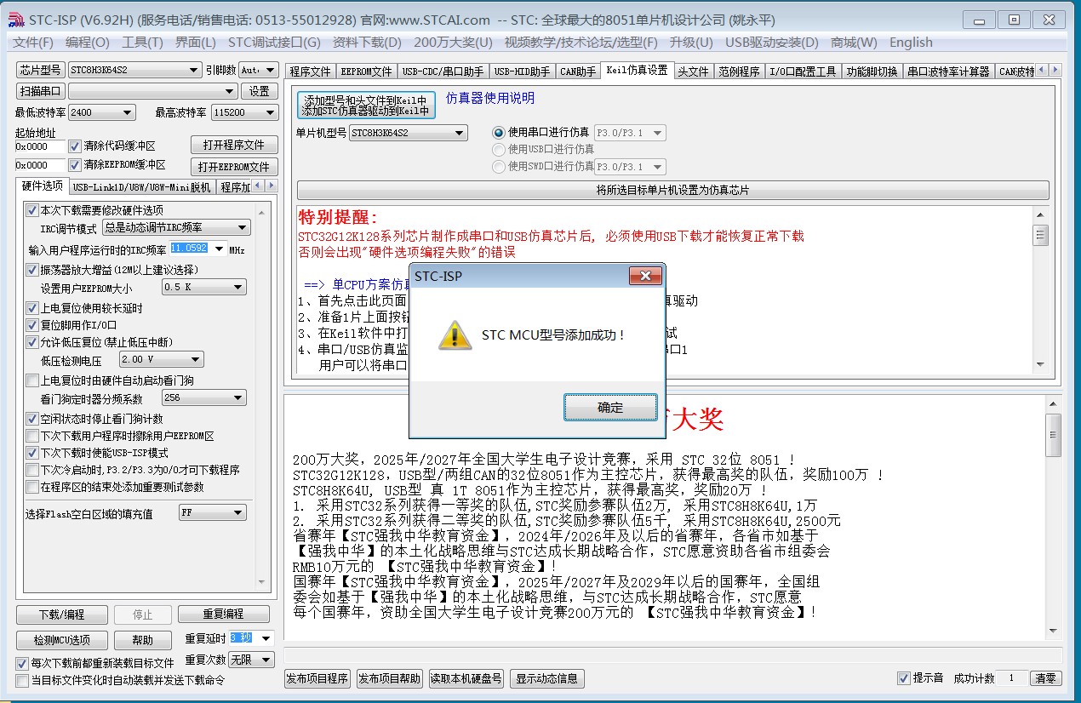Viewport: 1081px width, 703px height.
Task: Open the STC调试接口(G) menu
Action: pos(274,43)
